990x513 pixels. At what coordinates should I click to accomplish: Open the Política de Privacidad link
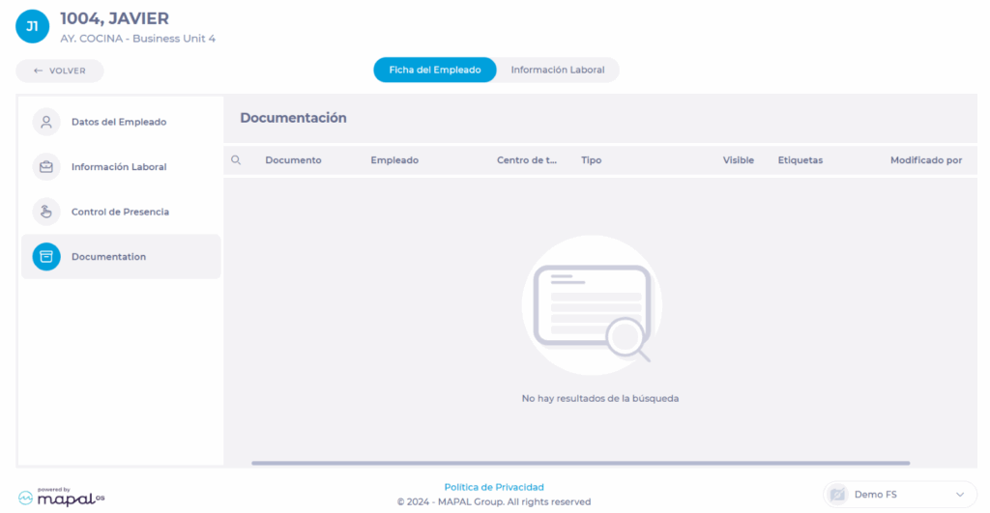[494, 487]
